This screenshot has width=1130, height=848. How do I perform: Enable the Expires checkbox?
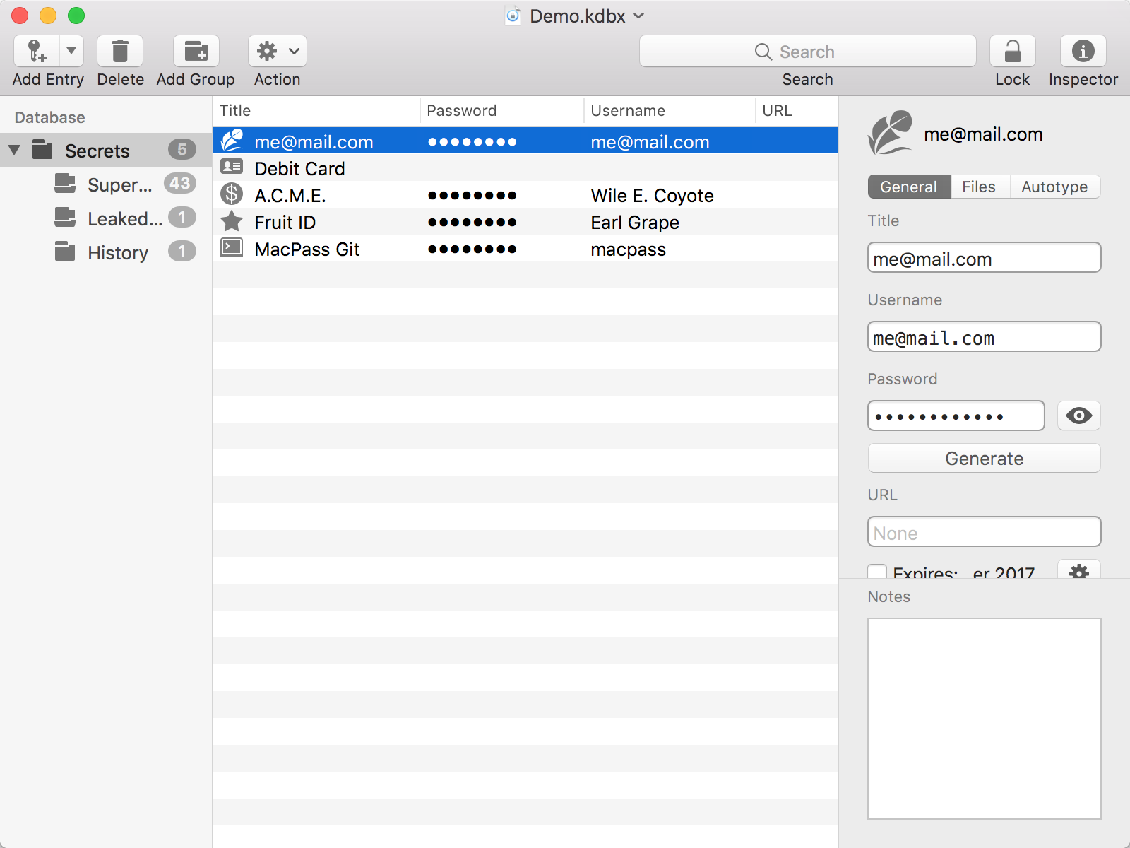point(877,572)
